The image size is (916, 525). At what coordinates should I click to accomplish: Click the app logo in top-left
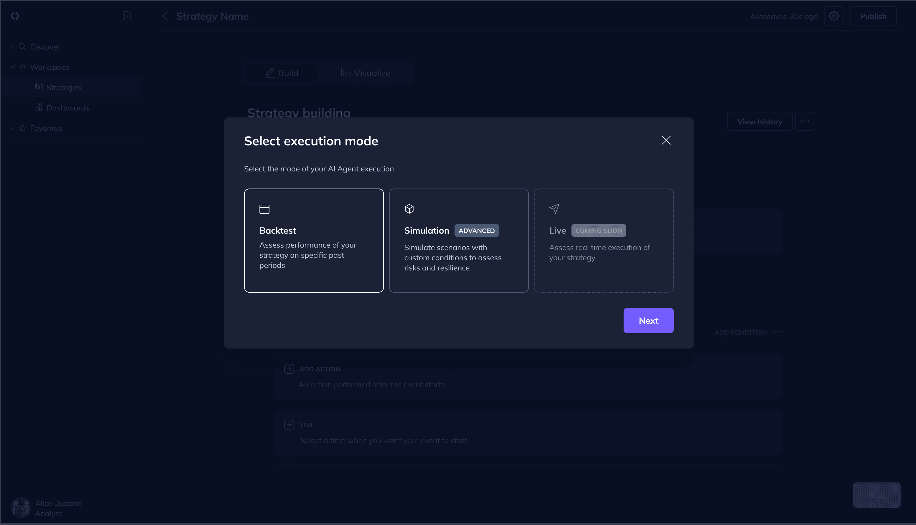point(15,16)
